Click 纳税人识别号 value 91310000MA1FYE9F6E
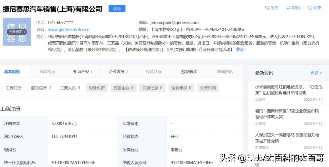329x167 pixels. point(192,163)
